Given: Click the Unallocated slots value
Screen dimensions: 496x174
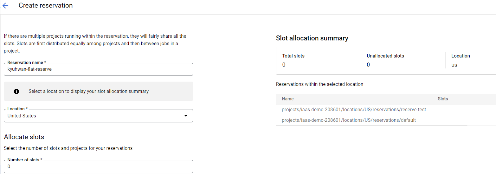Looking at the screenshot, I should coord(368,65).
